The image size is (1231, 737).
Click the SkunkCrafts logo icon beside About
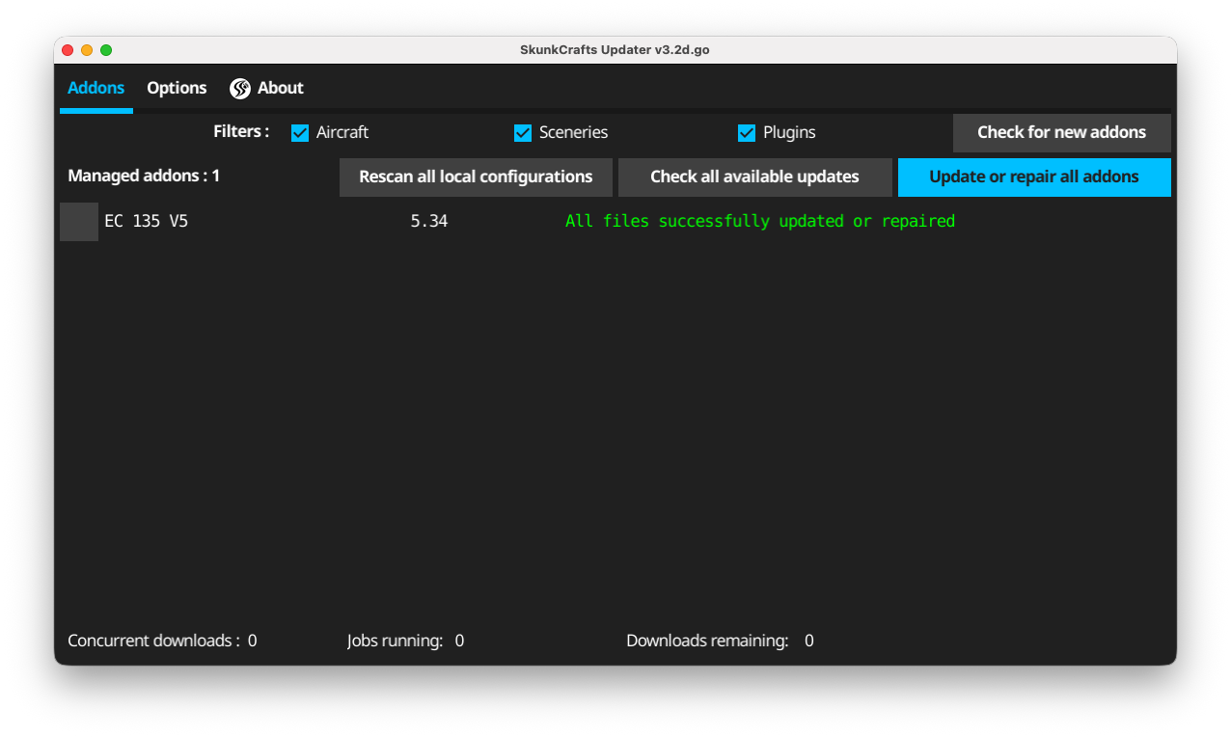240,89
